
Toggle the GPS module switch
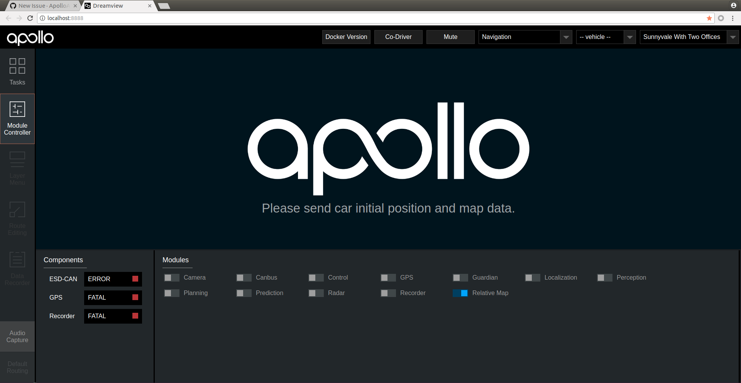pyautogui.click(x=388, y=278)
